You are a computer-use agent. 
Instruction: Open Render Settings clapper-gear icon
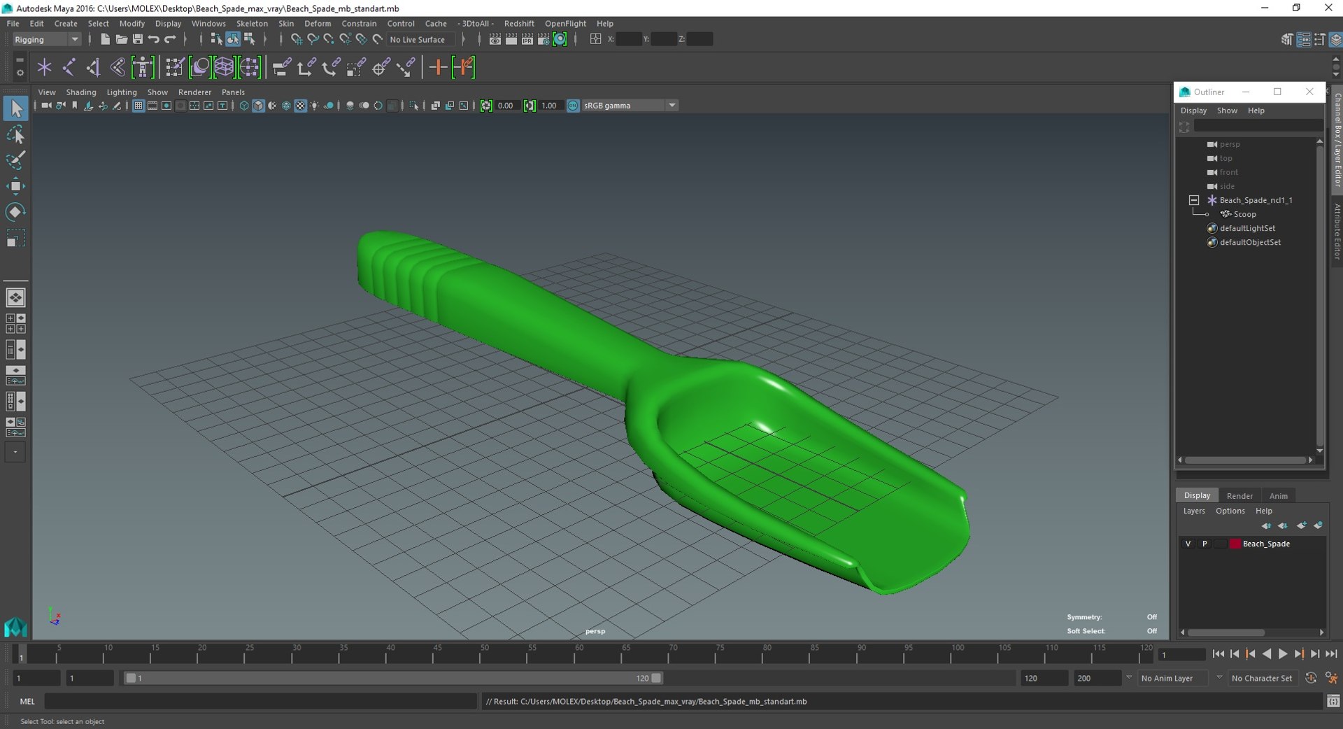(x=543, y=39)
